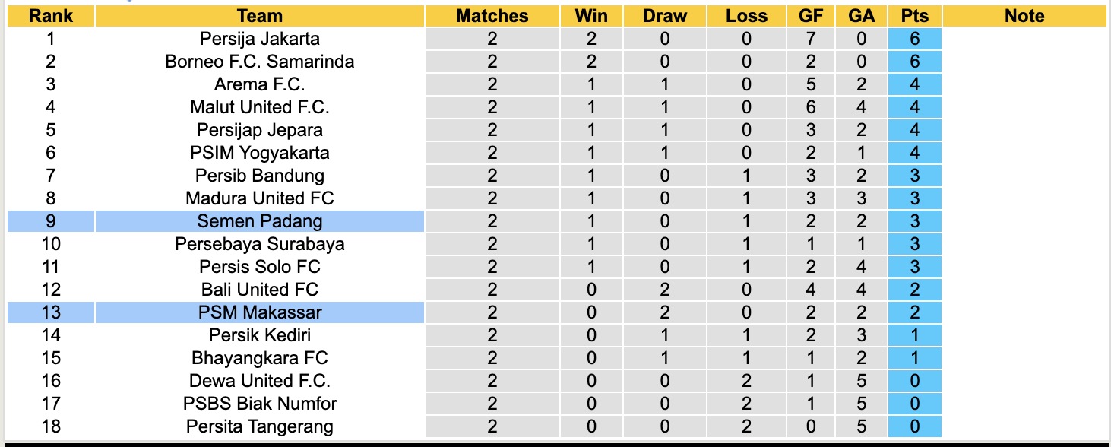Open the Arema F.C. team entry
The height and width of the screenshot is (447, 1111).
coord(260,84)
